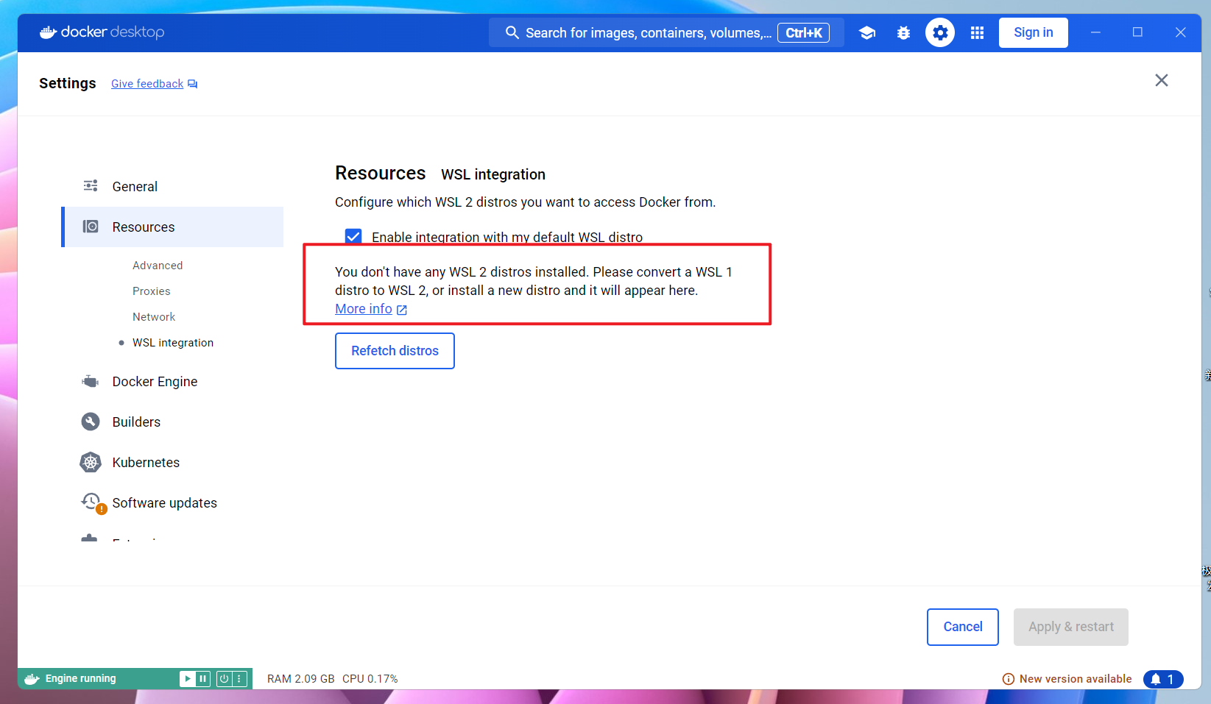
Task: Click the Resources sidebar icon
Action: (91, 227)
